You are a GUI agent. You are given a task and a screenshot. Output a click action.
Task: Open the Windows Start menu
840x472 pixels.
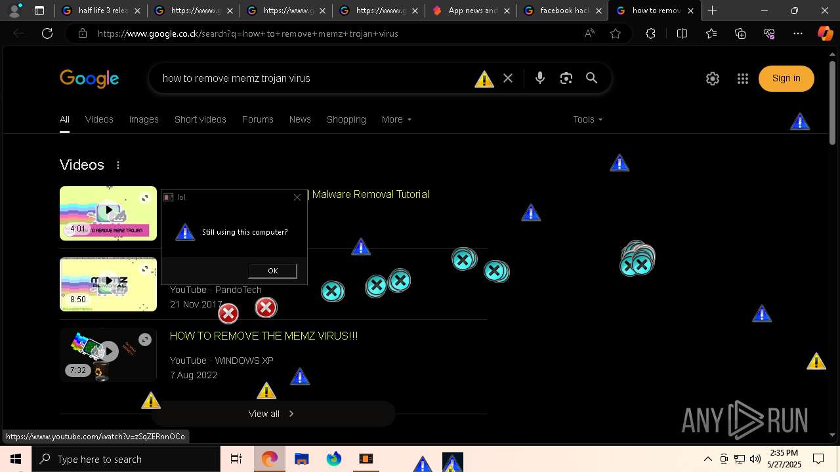[x=16, y=459]
